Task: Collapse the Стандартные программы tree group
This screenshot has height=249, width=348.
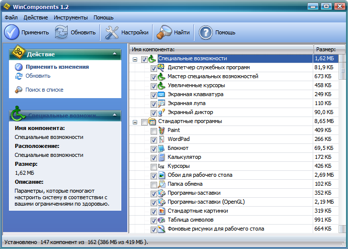Action: click(135, 122)
